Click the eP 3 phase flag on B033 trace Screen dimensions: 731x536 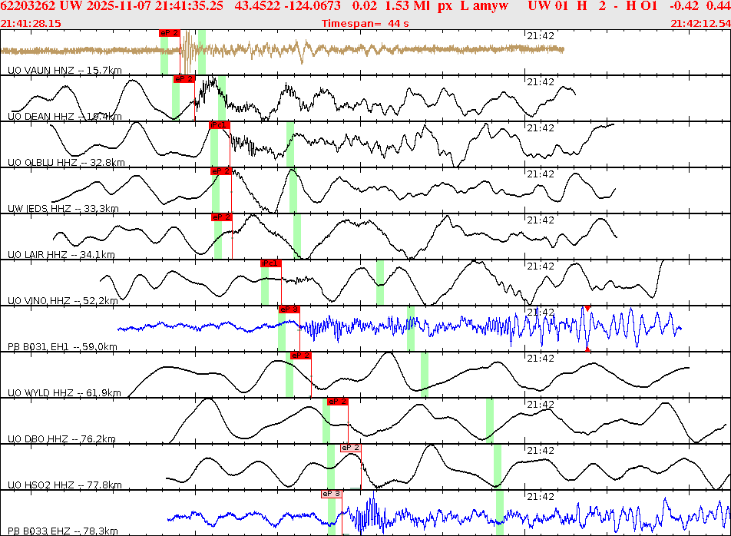(x=331, y=494)
